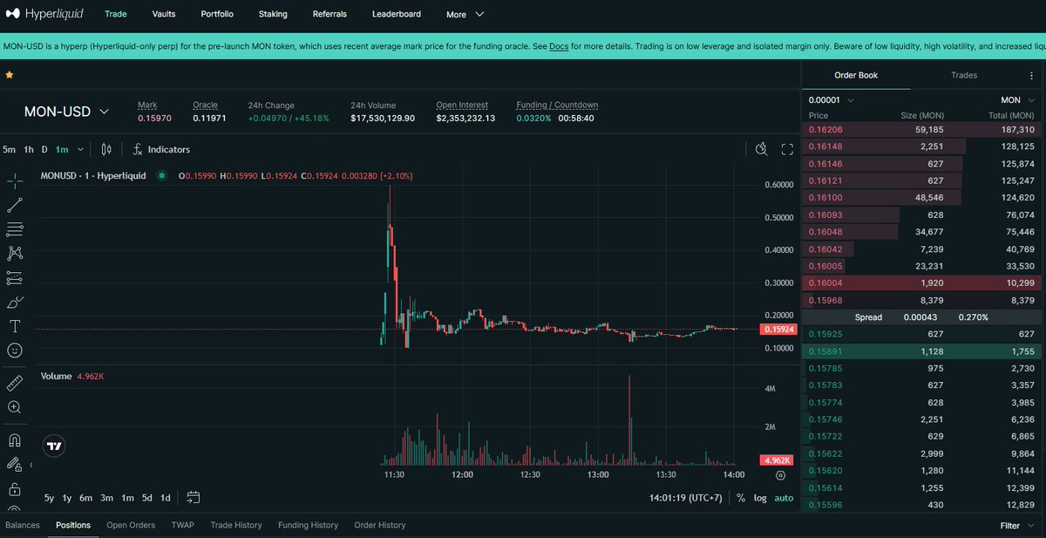Open the Trade History tab

[x=236, y=525]
